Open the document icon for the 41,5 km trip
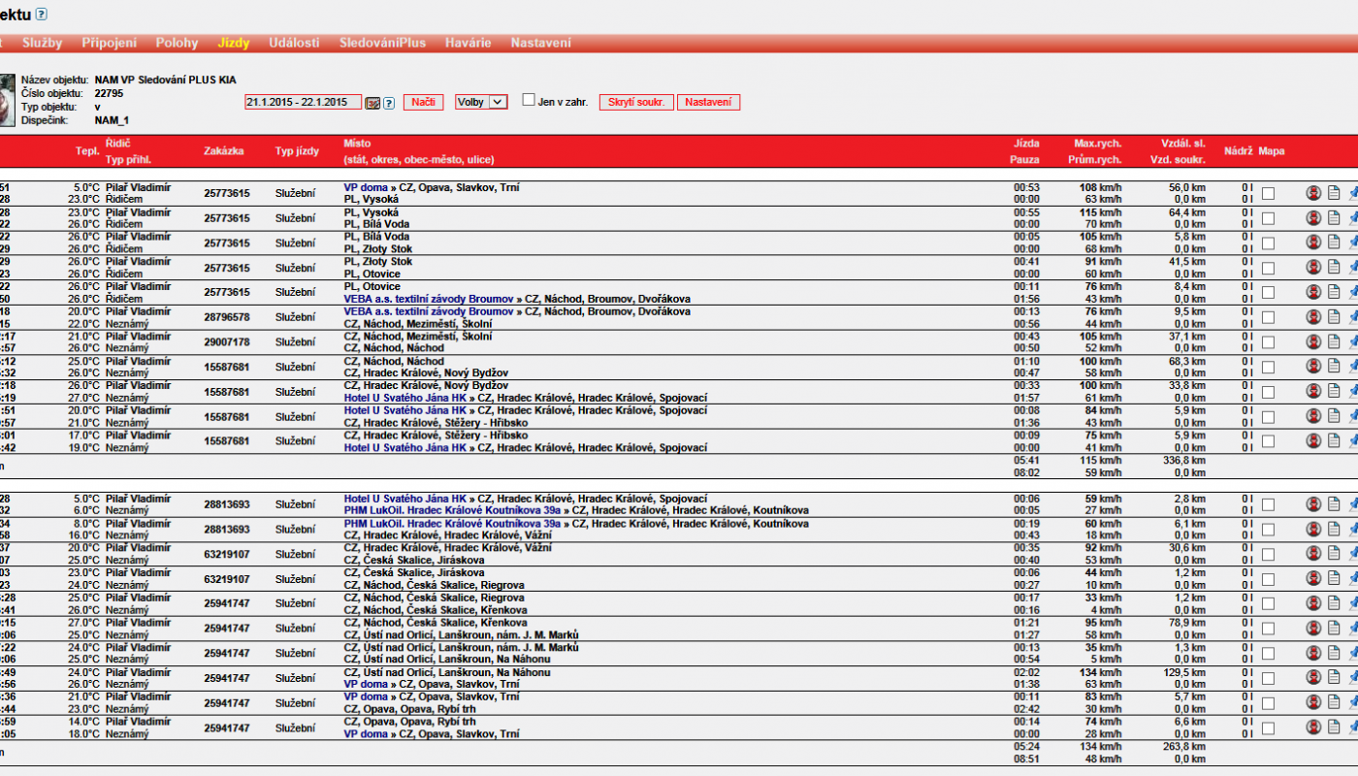Screen dimensions: 1358x776 [x=1334, y=267]
